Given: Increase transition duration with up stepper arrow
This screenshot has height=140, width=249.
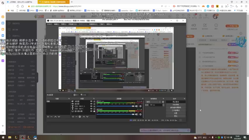Looking at the screenshot, I should (163, 104).
